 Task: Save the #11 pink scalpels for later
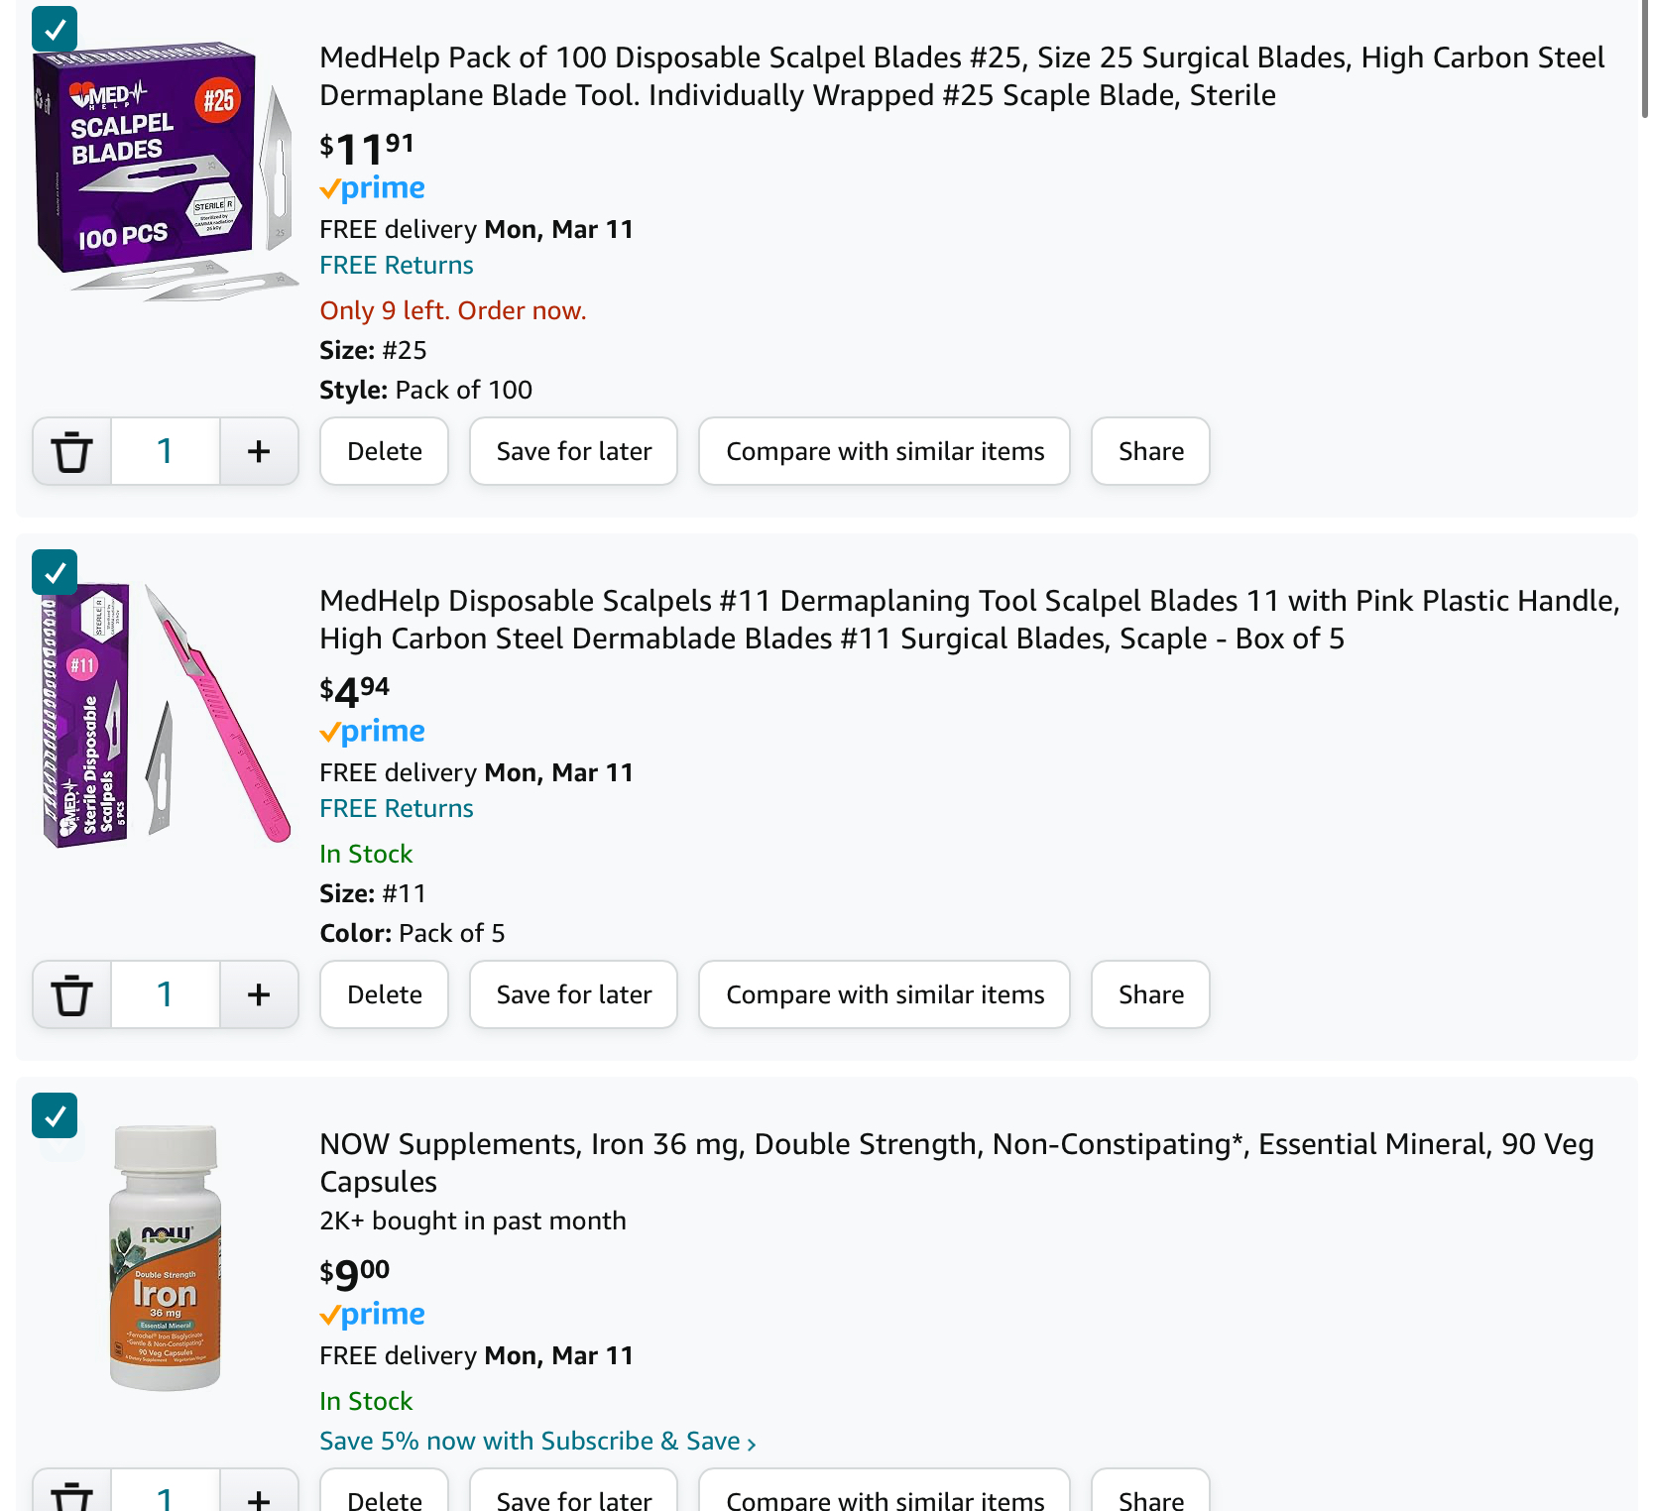(x=573, y=995)
